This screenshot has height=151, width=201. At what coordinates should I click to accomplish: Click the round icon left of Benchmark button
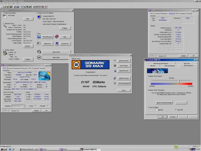point(39,57)
